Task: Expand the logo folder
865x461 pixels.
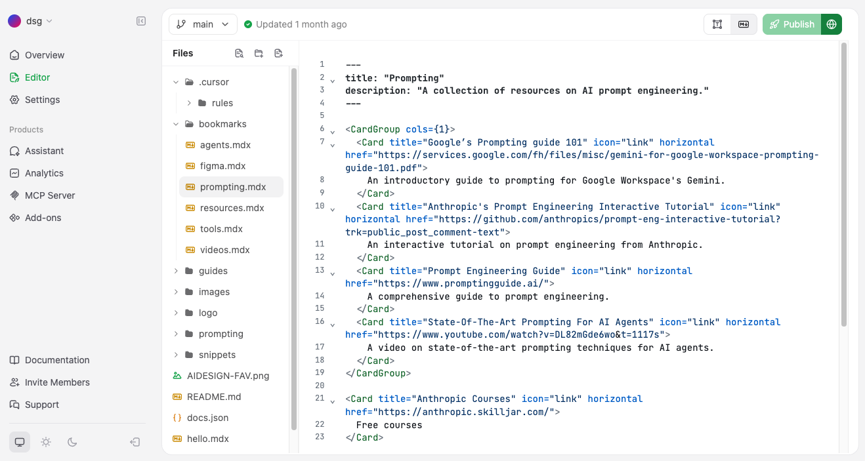Action: [x=176, y=313]
